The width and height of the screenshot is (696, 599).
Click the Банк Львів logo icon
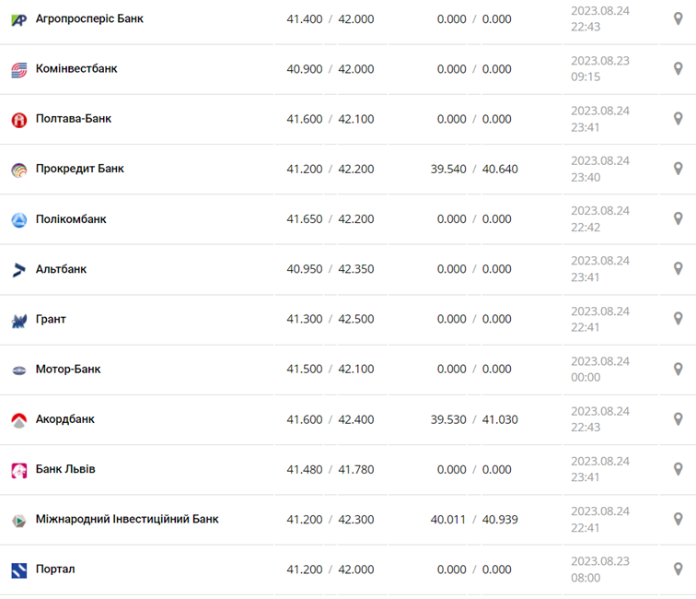(19, 470)
